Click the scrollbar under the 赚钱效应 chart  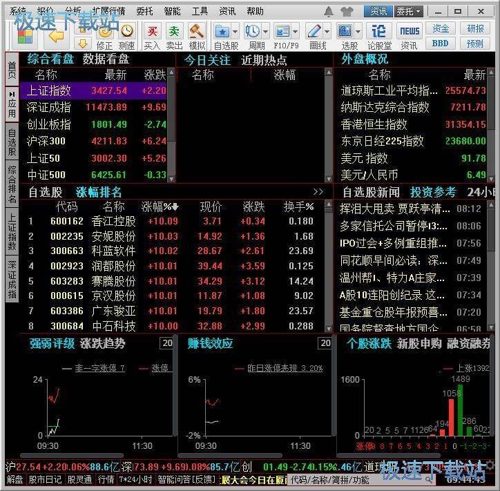[229, 455]
